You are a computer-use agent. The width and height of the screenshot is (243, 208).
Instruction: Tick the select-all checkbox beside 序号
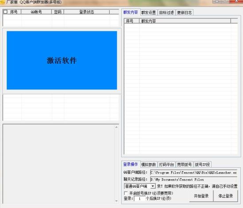(5, 12)
